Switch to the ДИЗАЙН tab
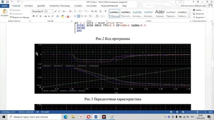This screenshot has width=214, height=120. [41, 6]
